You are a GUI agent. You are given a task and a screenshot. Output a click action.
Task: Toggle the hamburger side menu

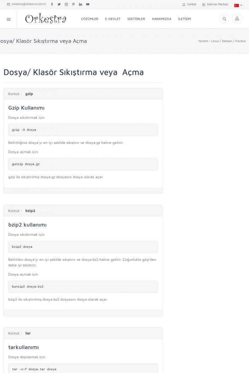[8, 19]
